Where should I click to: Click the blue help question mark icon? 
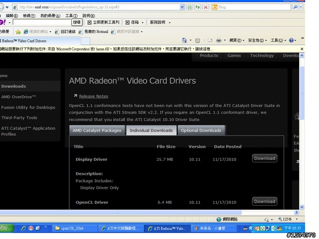click(x=291, y=40)
